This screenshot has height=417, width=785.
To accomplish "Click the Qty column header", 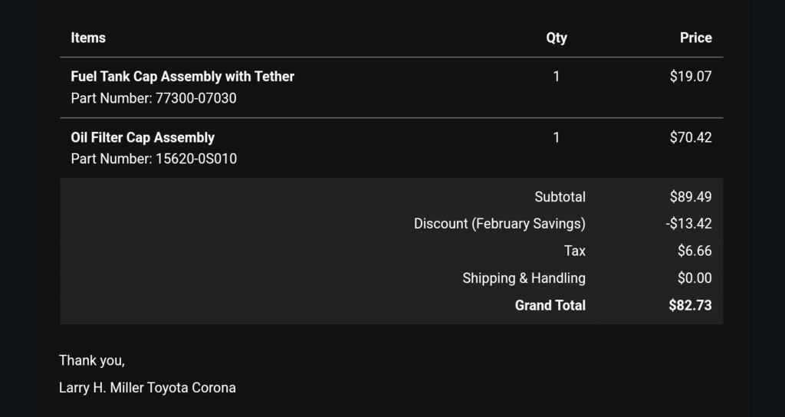I will click(557, 38).
